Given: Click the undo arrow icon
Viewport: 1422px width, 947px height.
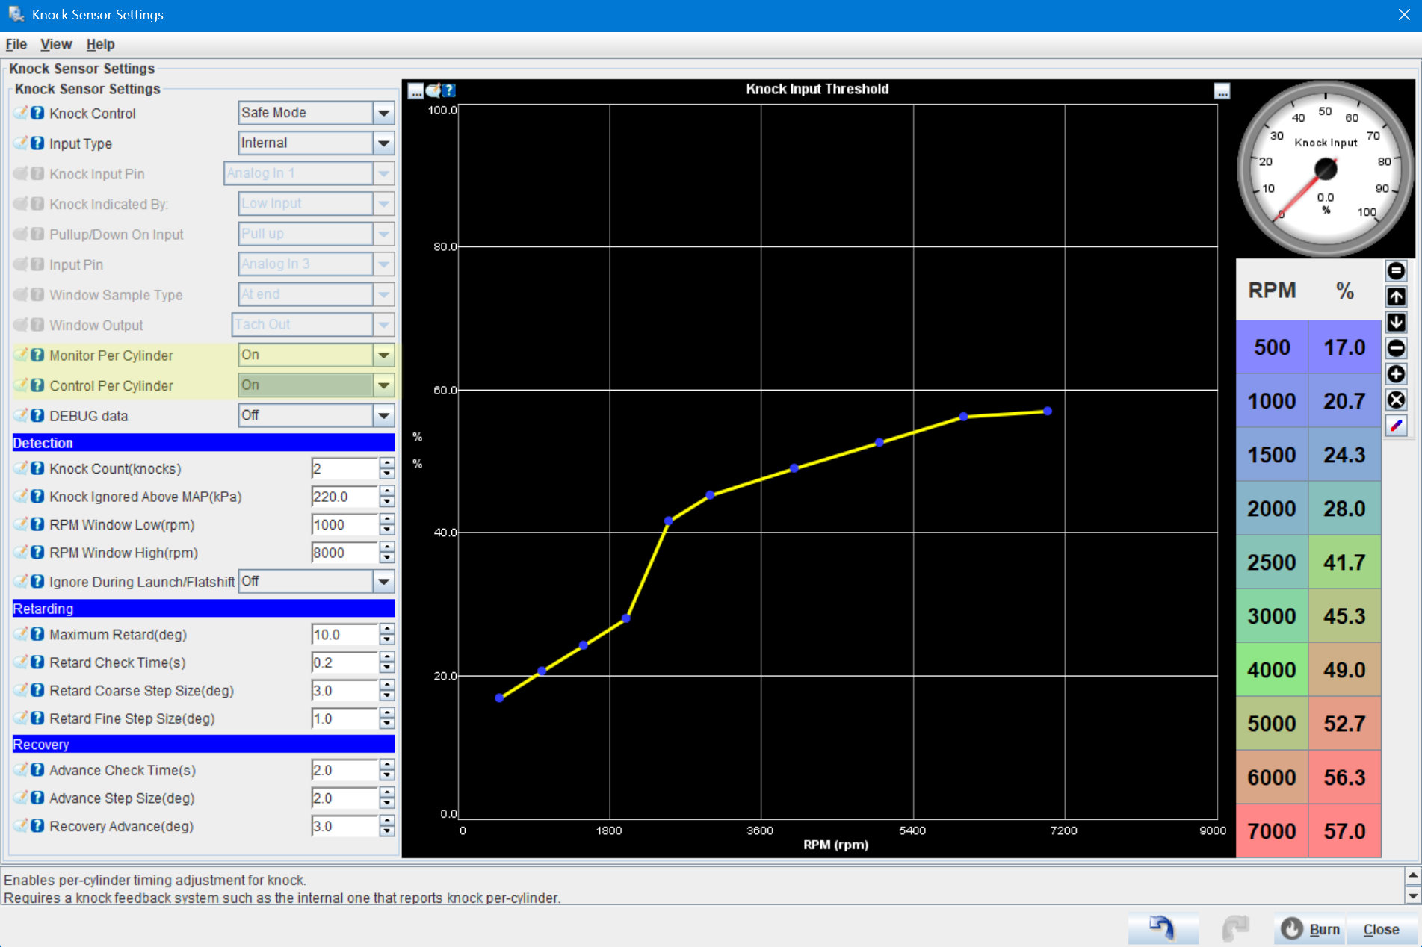Looking at the screenshot, I should click(x=1163, y=928).
